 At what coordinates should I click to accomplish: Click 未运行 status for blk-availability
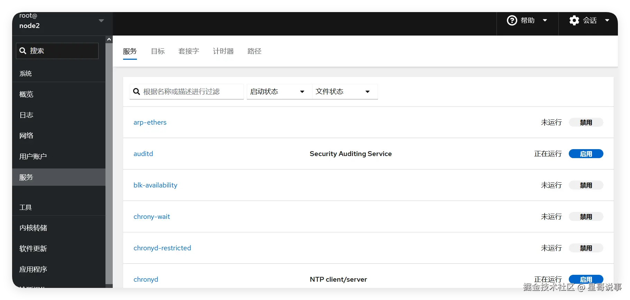[x=551, y=185]
